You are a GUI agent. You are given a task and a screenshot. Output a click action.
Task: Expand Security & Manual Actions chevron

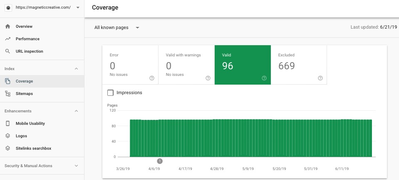[x=76, y=166]
